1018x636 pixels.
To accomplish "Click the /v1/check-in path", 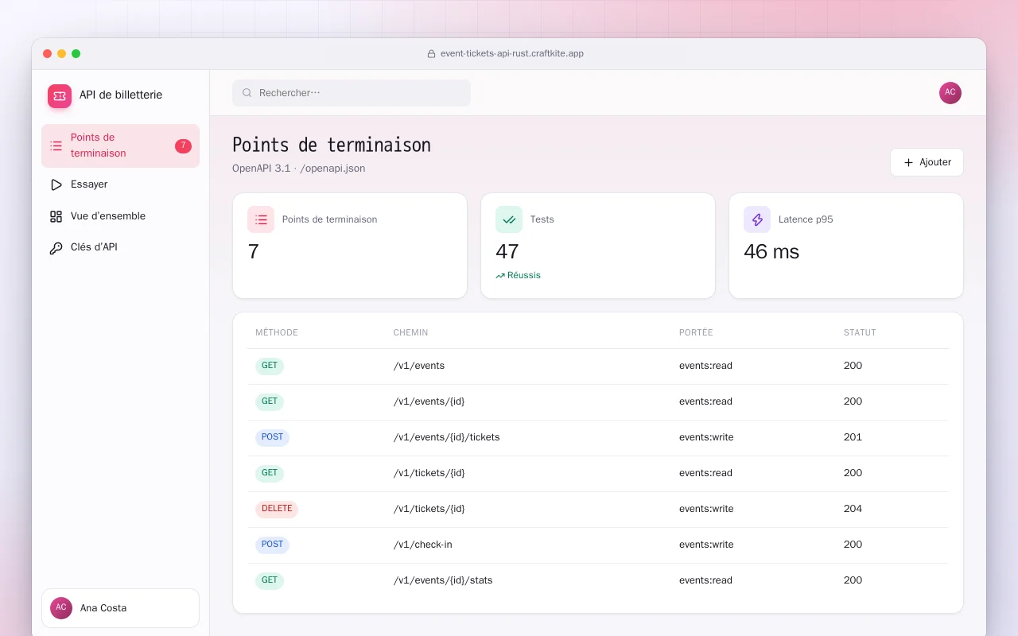I will click(x=423, y=545).
